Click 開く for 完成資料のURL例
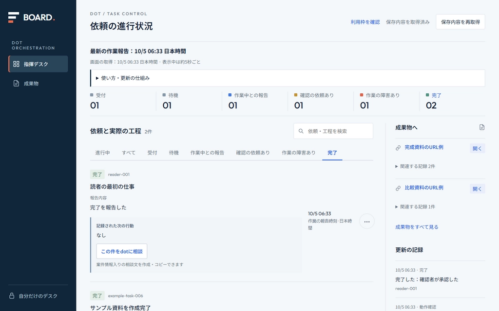The height and width of the screenshot is (311, 499). click(477, 148)
